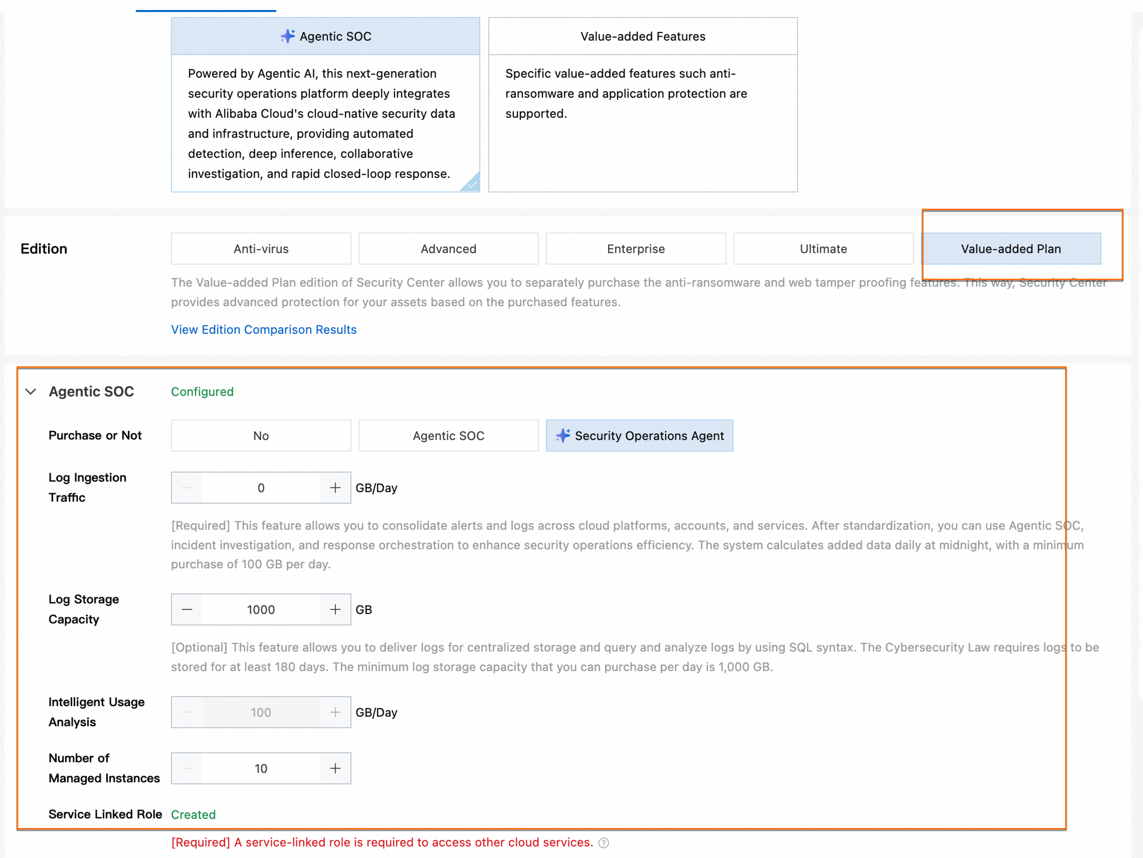
Task: Click minus for Number of Managed Instances
Action: point(187,769)
